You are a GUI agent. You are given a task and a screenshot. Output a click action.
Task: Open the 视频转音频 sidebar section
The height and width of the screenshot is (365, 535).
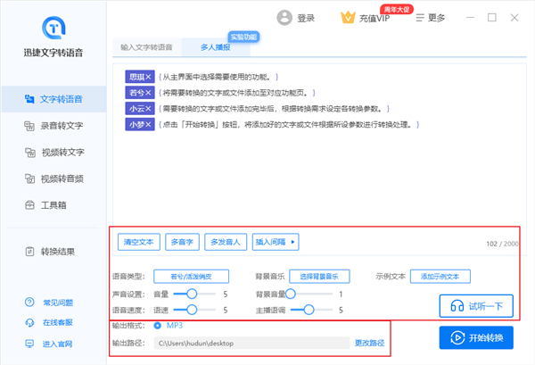click(x=53, y=178)
